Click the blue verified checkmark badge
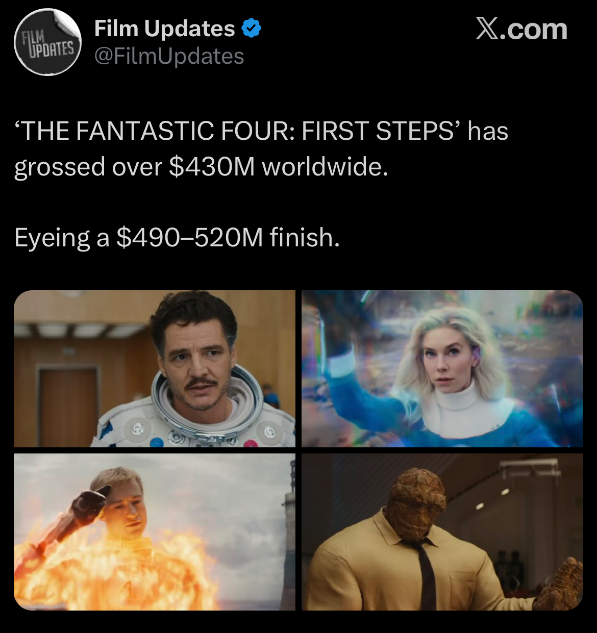This screenshot has width=597, height=633. click(251, 29)
